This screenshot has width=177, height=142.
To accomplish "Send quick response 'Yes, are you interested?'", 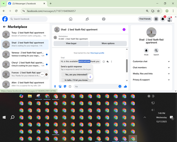I will click(x=76, y=75).
